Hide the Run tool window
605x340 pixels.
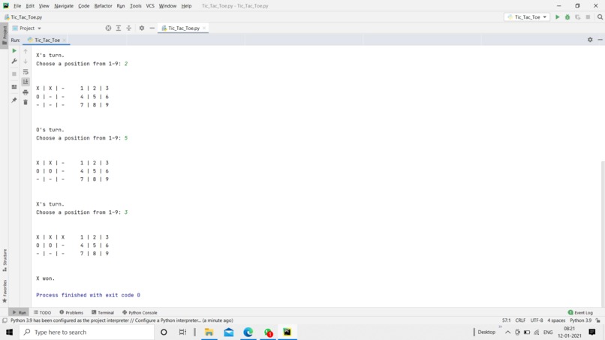coord(600,40)
